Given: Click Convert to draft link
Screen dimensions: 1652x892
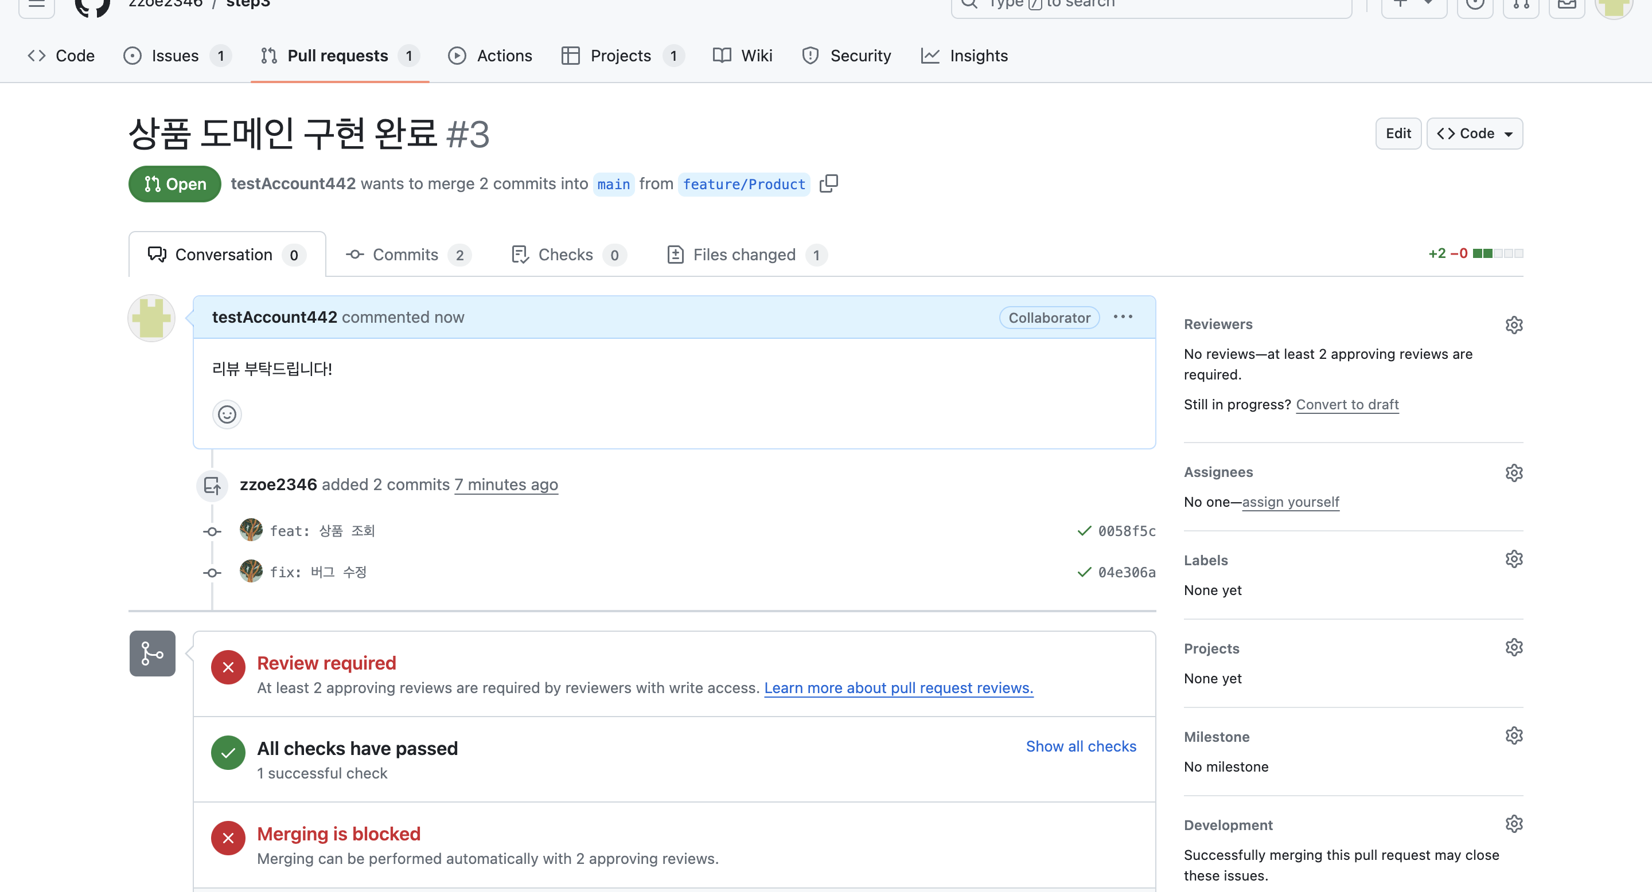Looking at the screenshot, I should 1347,404.
